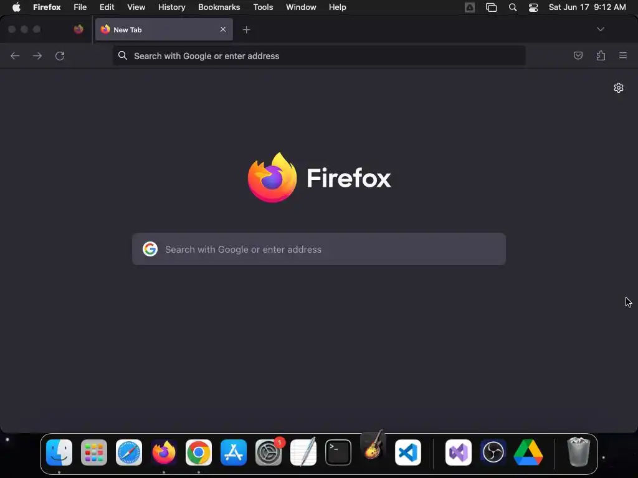Open the Edit menu

[x=107, y=7]
